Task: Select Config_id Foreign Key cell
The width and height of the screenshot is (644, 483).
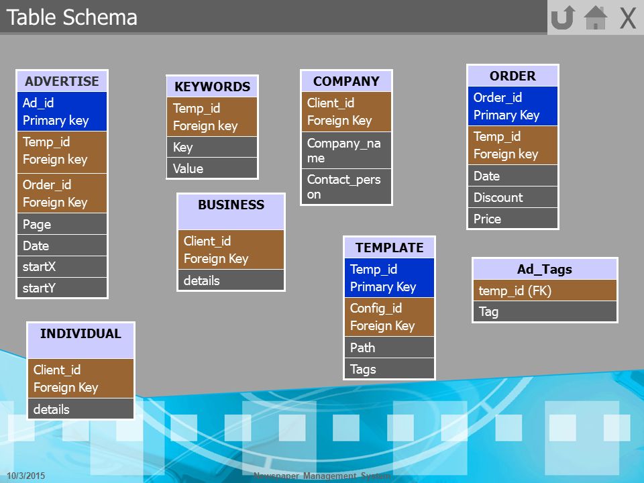Action: [389, 317]
